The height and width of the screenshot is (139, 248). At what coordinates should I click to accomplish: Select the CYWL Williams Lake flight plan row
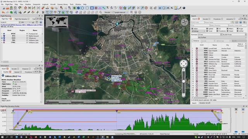coord(22,42)
